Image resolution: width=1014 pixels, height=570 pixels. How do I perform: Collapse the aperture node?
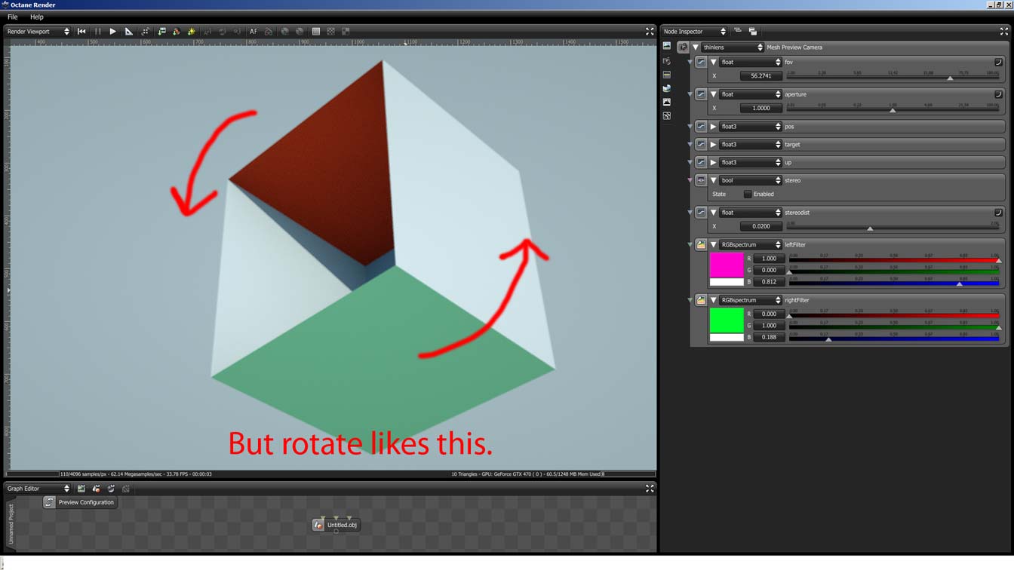[x=713, y=94]
